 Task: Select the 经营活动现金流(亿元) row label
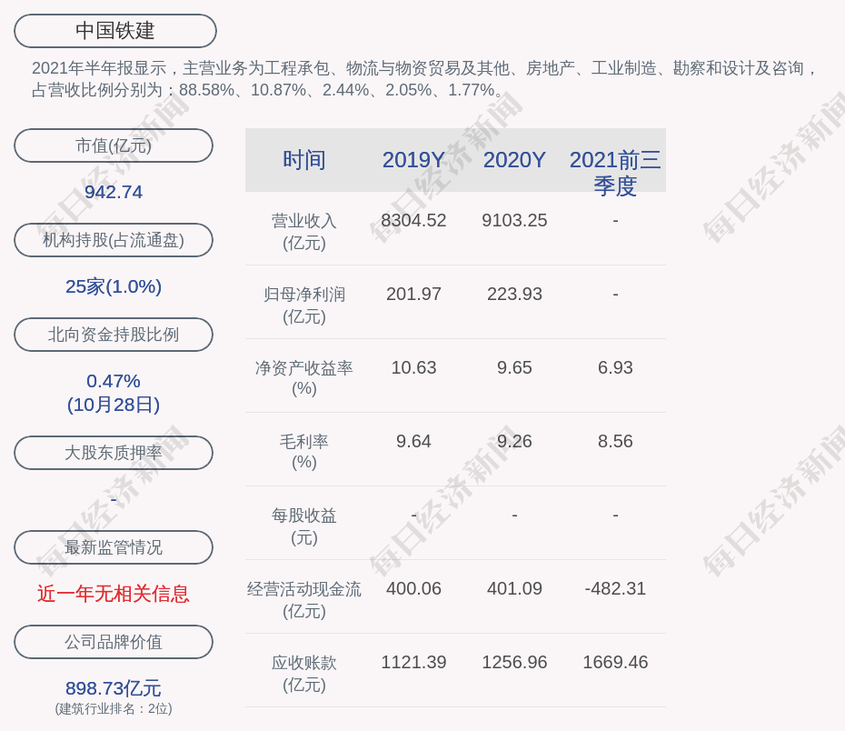pos(304,599)
